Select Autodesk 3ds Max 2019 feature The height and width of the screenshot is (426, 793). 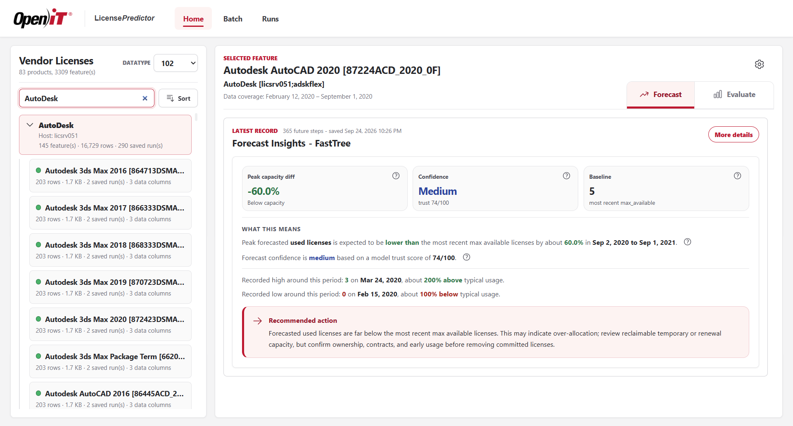tap(110, 287)
